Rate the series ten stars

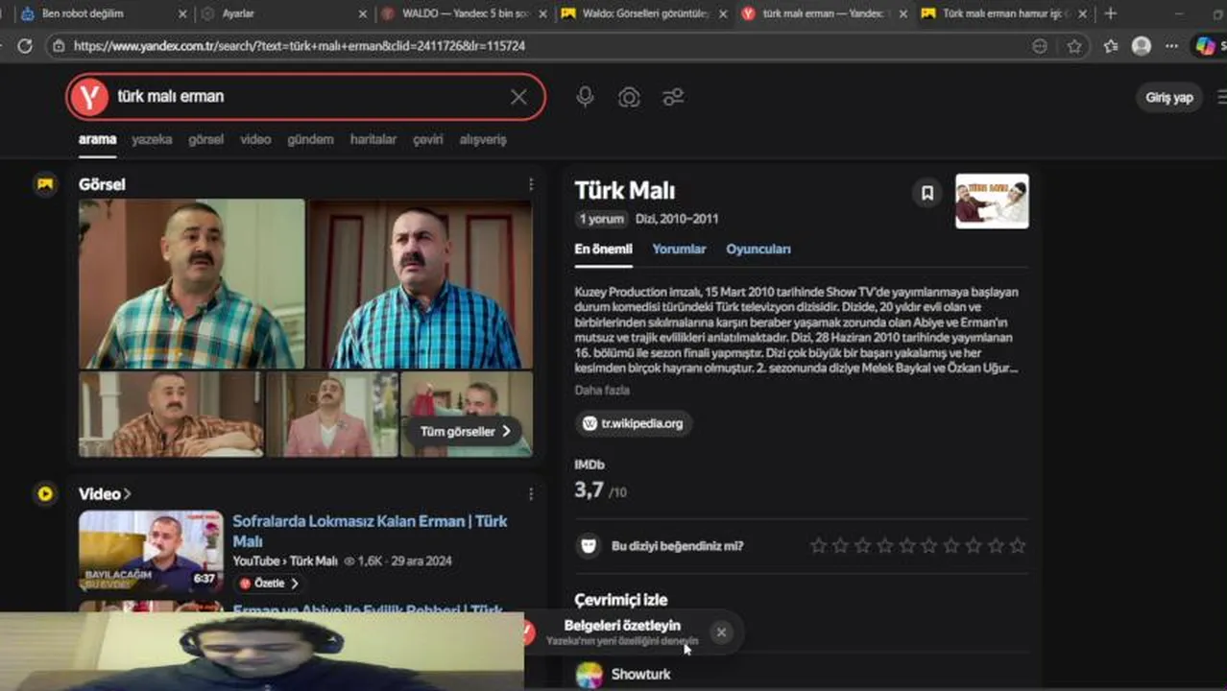[1018, 546]
